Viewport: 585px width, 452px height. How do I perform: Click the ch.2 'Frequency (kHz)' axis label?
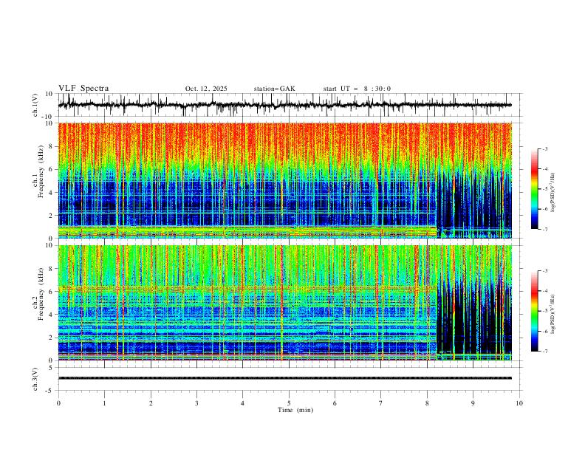(41, 294)
